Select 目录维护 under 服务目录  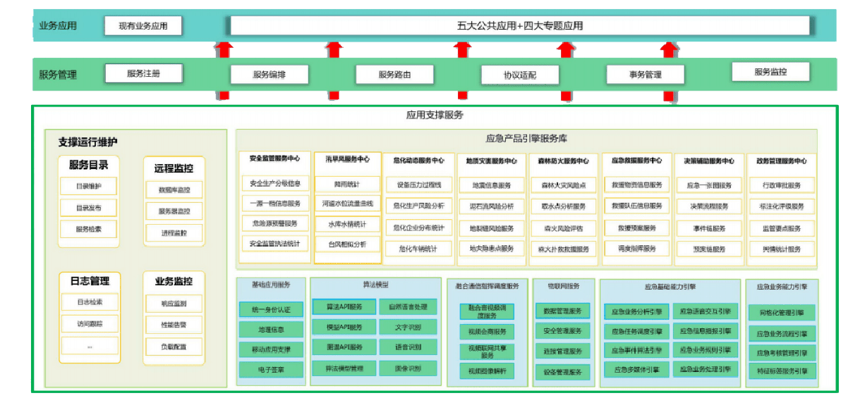coord(89,187)
